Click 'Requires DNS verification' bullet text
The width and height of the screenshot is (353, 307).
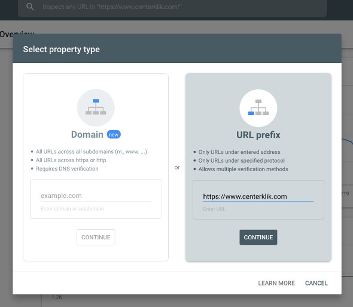(x=67, y=169)
